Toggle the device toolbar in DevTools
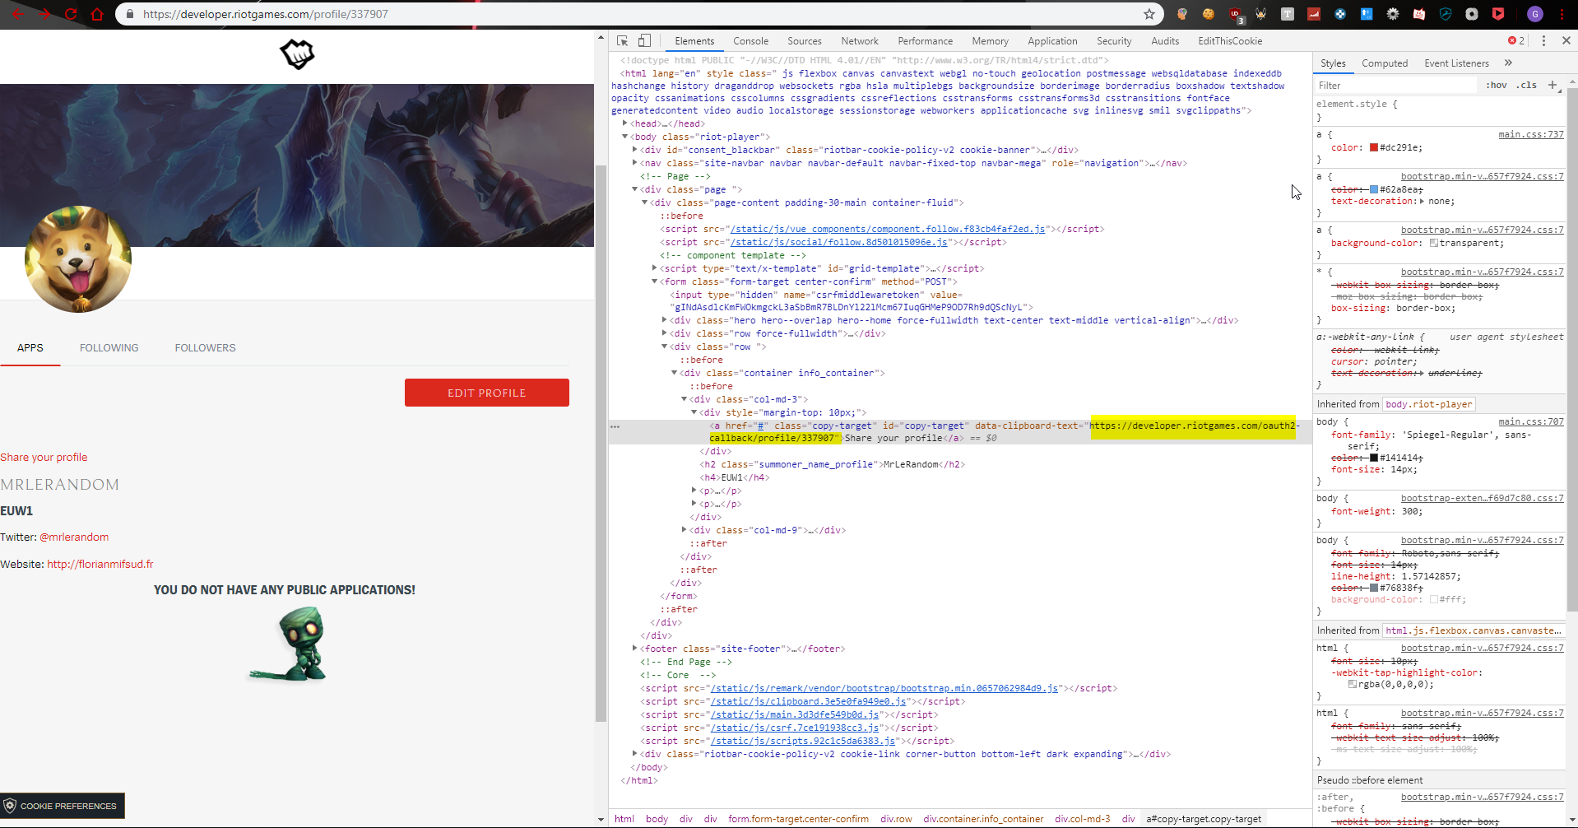The image size is (1578, 828). (645, 40)
